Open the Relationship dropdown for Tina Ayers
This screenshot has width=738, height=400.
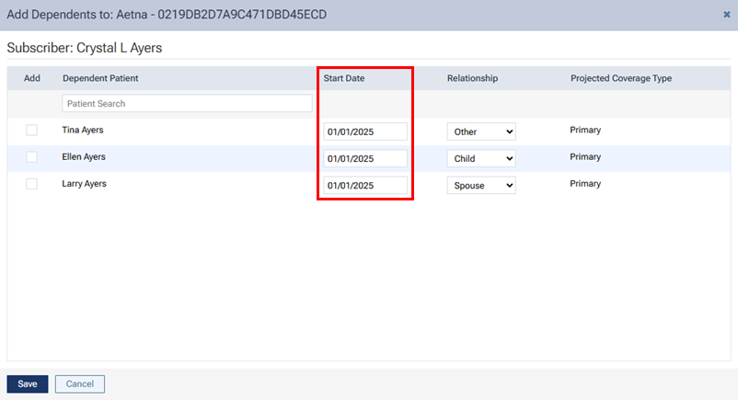pos(481,131)
